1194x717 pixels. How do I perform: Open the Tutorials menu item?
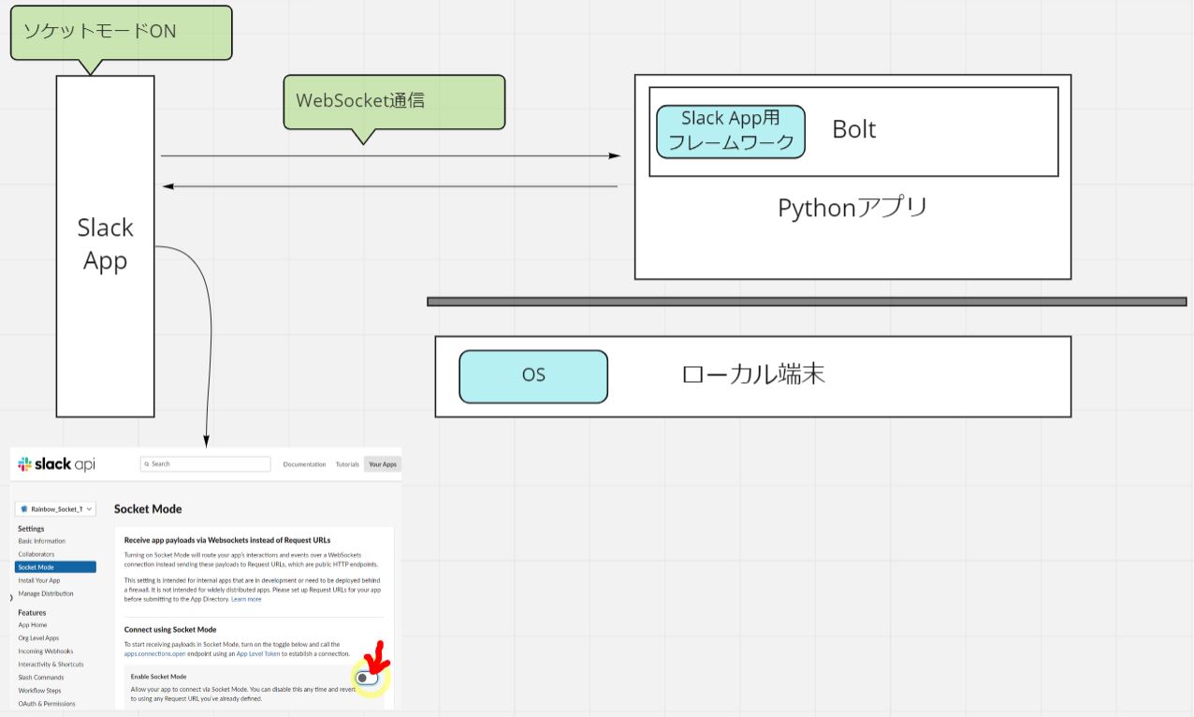click(x=347, y=464)
